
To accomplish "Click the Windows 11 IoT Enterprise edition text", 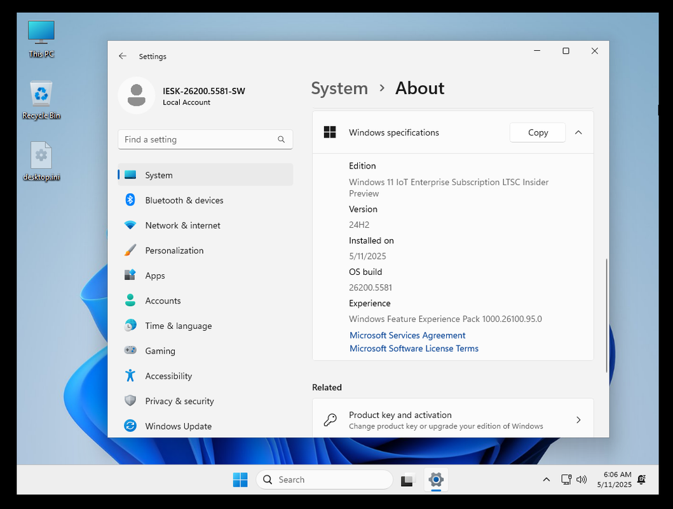I will (x=449, y=188).
